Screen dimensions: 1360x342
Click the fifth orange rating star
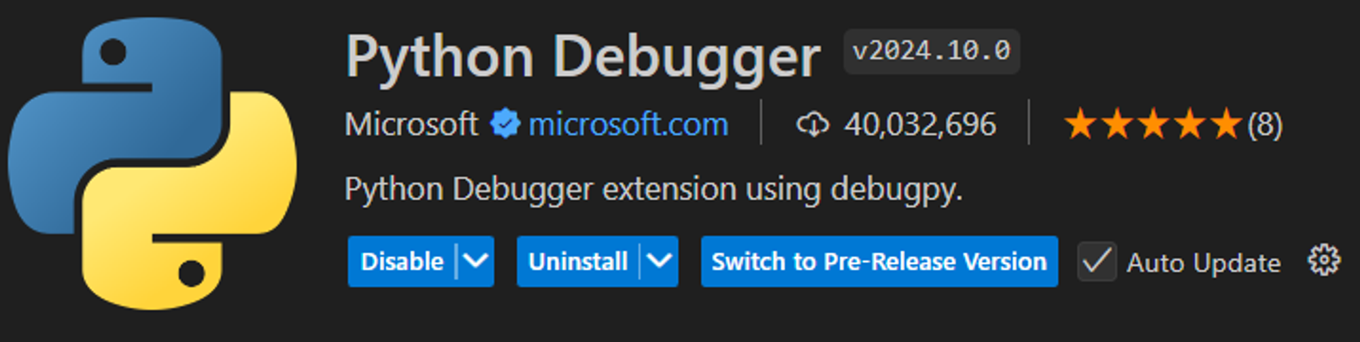(x=1226, y=124)
